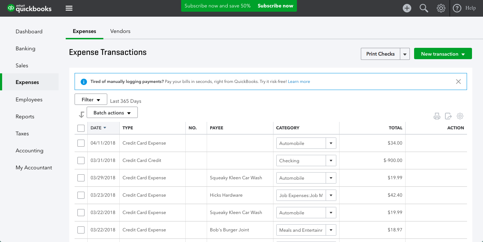Click the hamburger menu beside the QuickBooks logo
Screen dimensions: 483x242
coord(69,8)
